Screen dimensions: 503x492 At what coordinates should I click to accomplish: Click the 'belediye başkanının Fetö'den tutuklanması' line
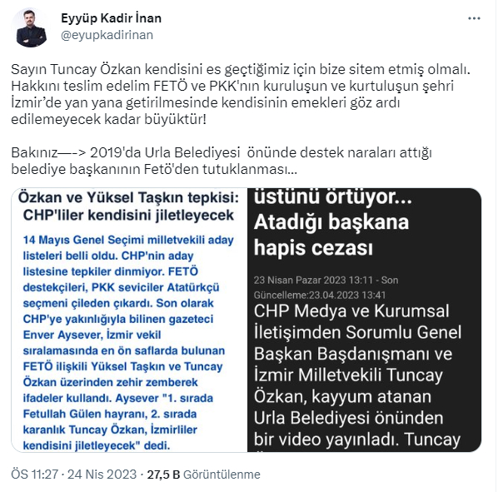[x=154, y=169]
